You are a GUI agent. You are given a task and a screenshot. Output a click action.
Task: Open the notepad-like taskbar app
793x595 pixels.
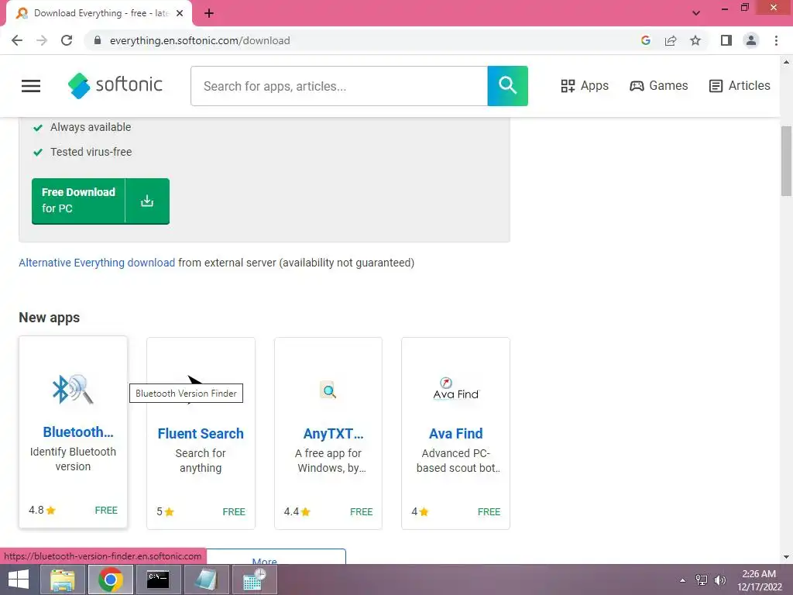point(206,580)
